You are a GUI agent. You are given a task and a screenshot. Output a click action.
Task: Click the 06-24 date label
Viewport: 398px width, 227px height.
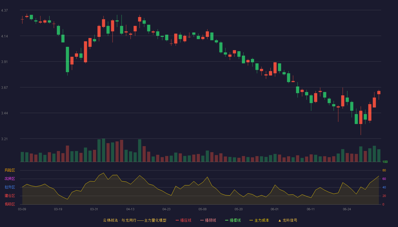pos(347,209)
